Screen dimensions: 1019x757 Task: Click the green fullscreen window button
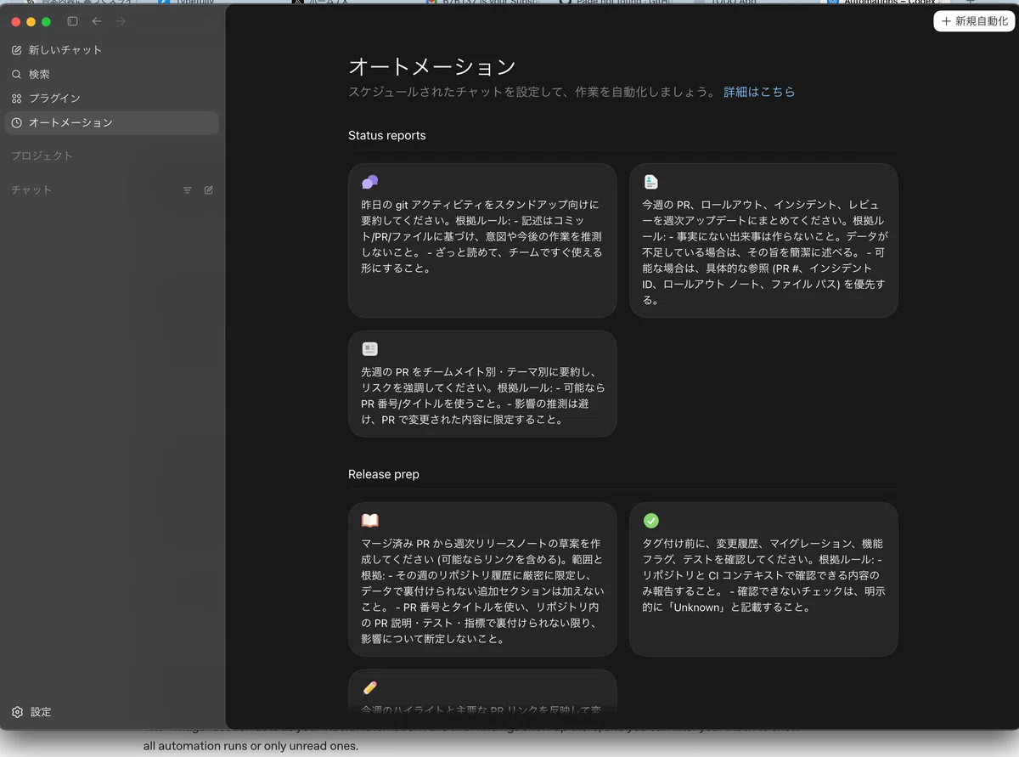47,21
